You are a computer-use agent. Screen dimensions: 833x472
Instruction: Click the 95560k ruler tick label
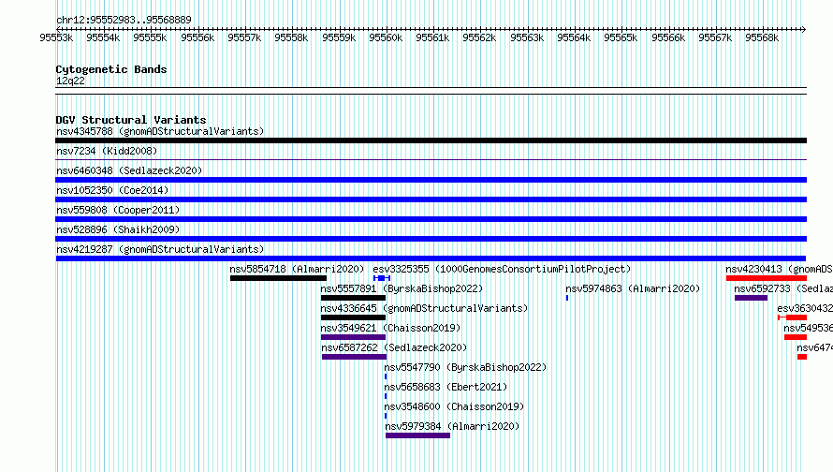tap(386, 37)
